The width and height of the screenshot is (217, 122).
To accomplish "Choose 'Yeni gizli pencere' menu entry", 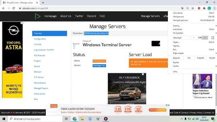I will (192, 20).
